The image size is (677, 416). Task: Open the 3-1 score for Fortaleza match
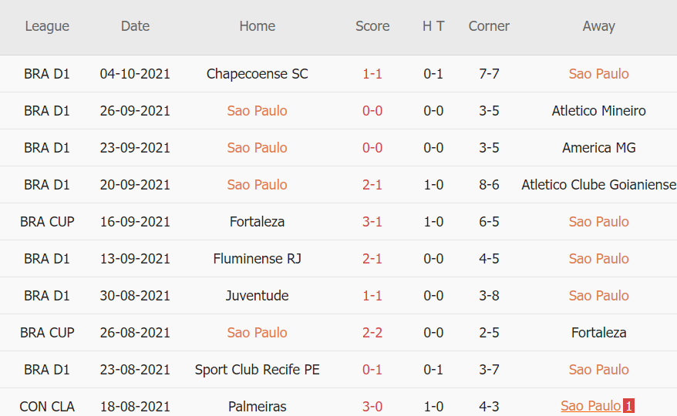[x=372, y=222]
